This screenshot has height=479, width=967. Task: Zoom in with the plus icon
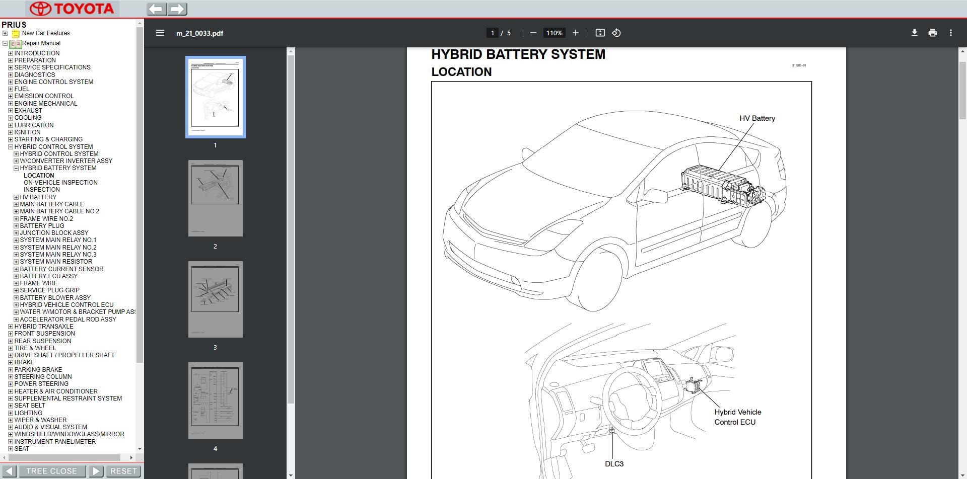tap(576, 33)
